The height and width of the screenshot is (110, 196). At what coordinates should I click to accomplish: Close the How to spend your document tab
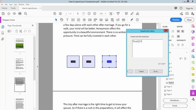[x=40, y=8]
